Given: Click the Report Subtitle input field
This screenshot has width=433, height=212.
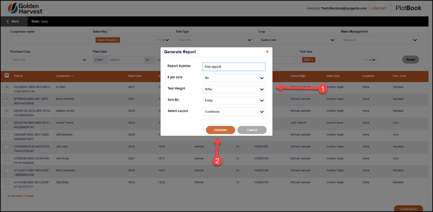Looking at the screenshot, I should (x=234, y=66).
